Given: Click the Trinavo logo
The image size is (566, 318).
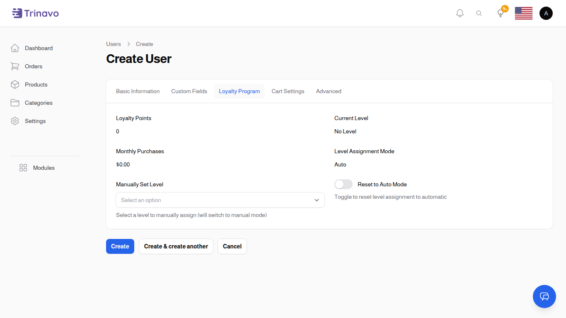Looking at the screenshot, I should pyautogui.click(x=36, y=13).
